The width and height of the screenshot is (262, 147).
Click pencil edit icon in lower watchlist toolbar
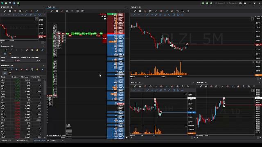tap(43, 69)
